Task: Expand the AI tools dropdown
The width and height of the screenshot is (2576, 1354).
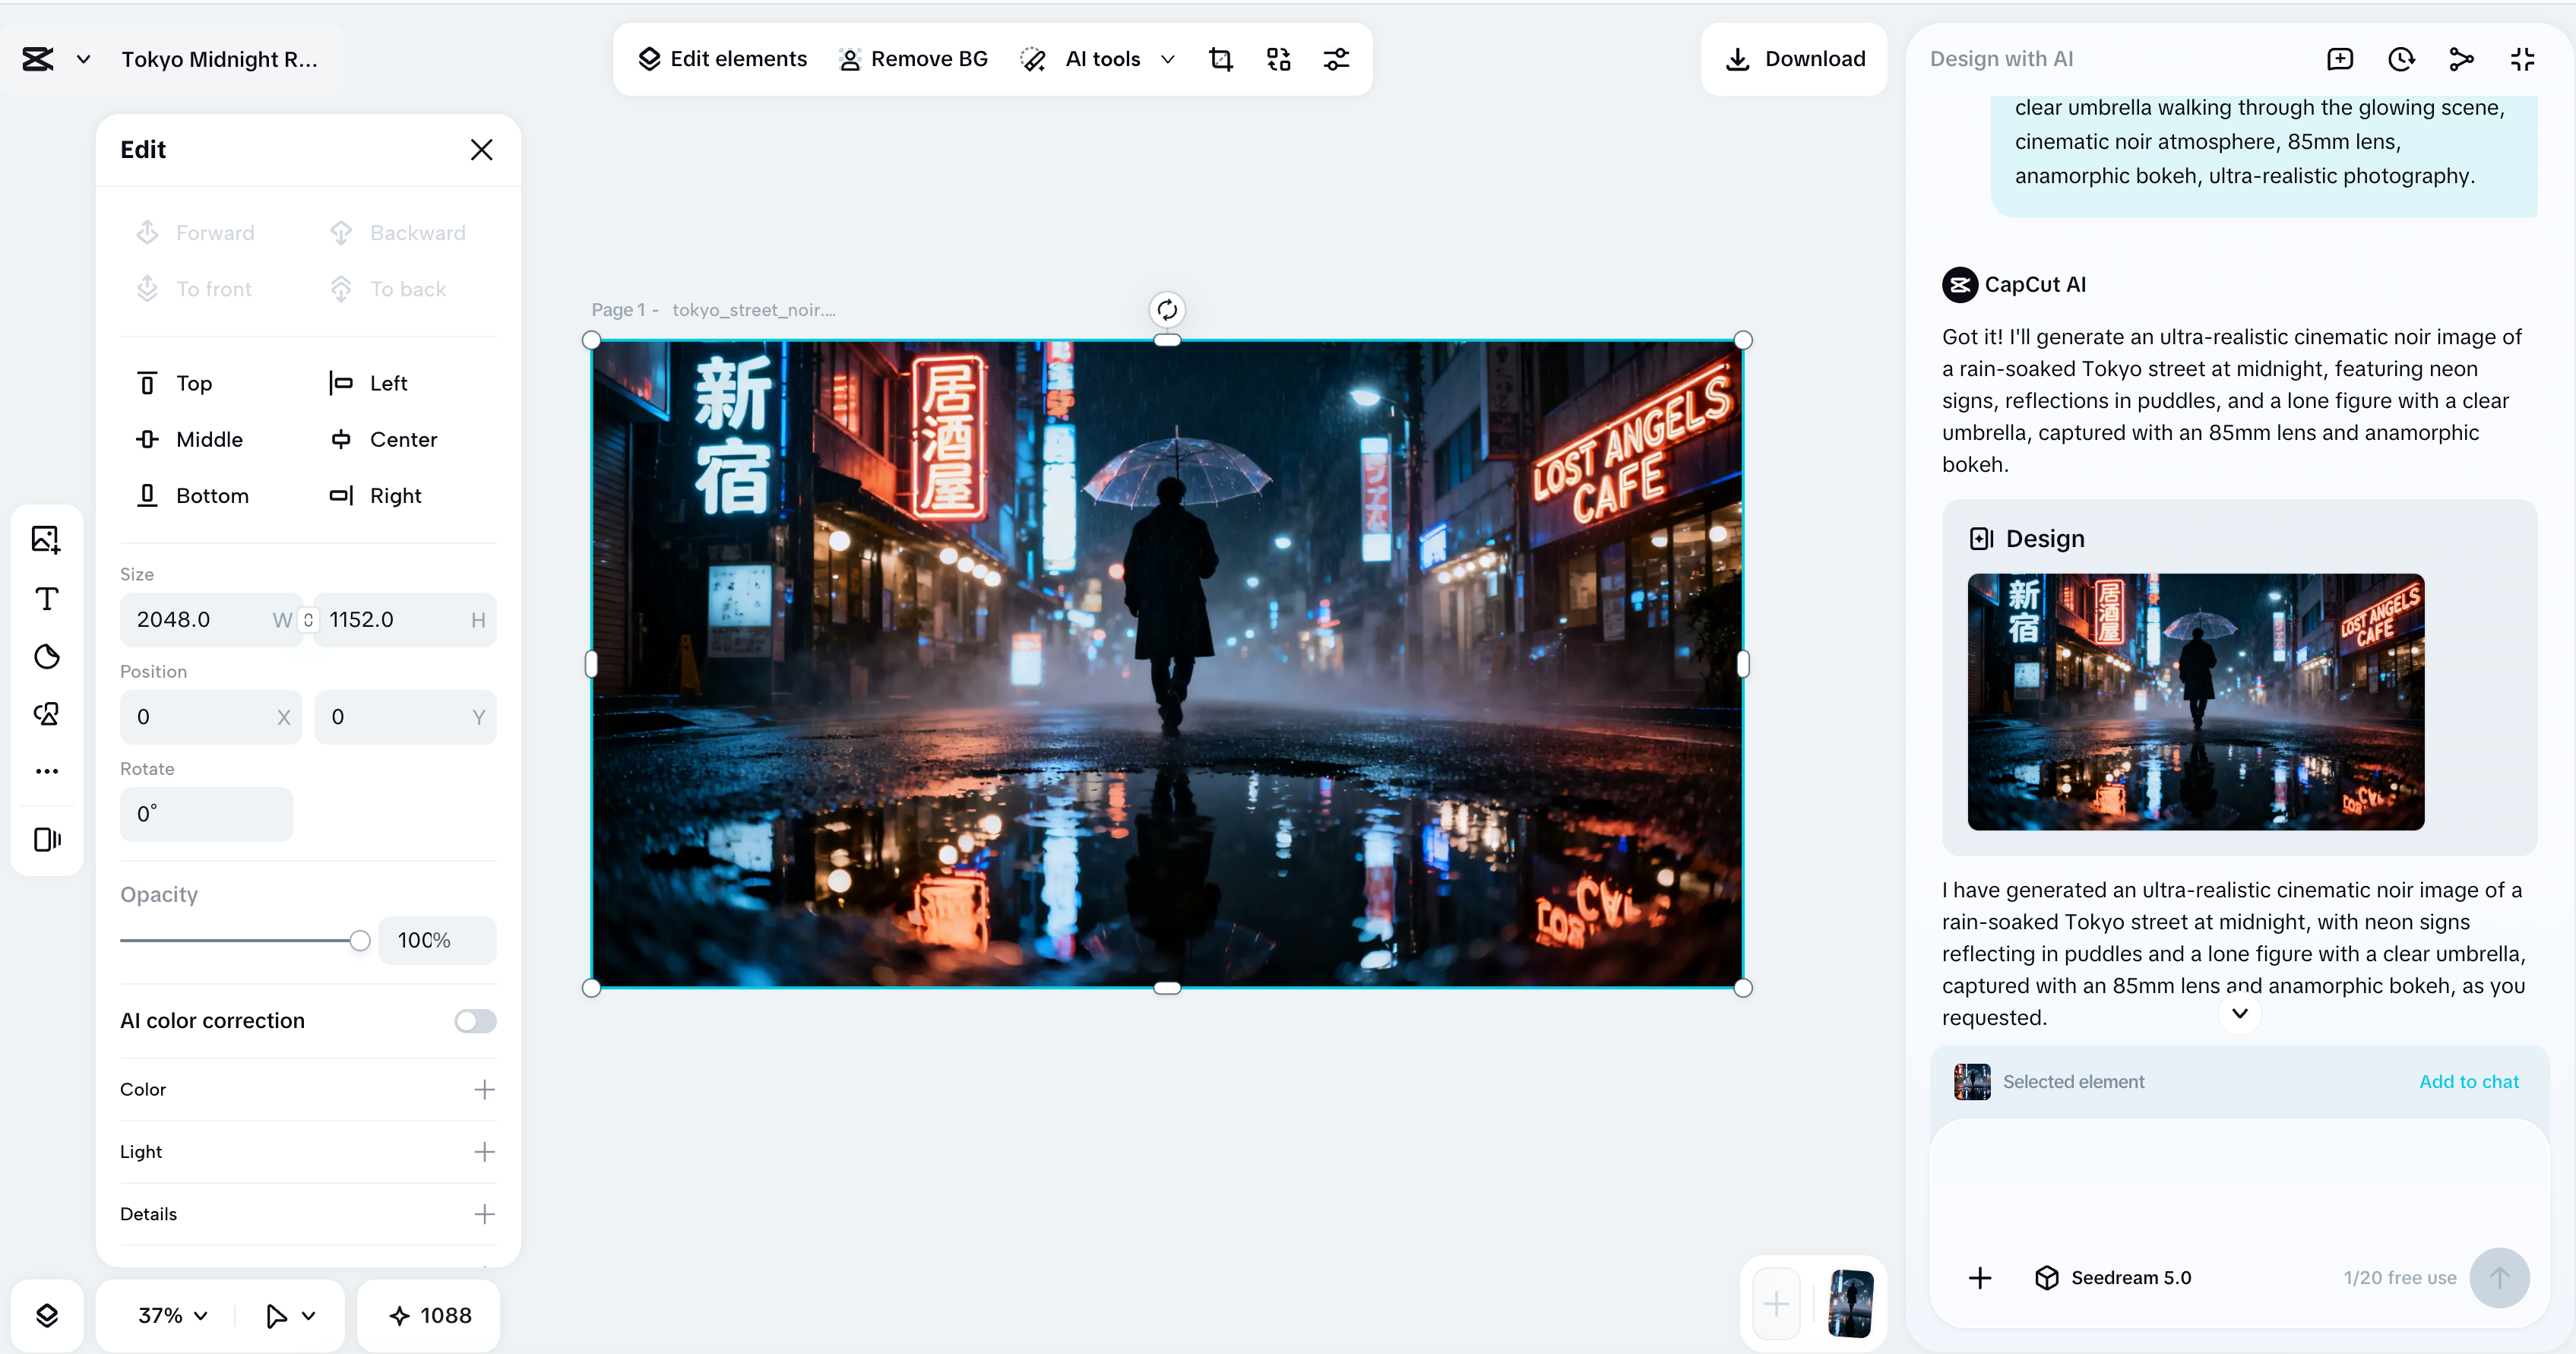Action: [1167, 59]
